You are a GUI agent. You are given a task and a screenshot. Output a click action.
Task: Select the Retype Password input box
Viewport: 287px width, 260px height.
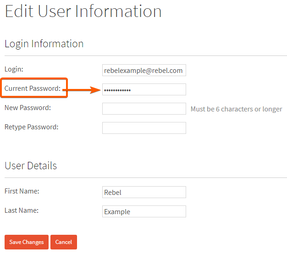tap(144, 128)
